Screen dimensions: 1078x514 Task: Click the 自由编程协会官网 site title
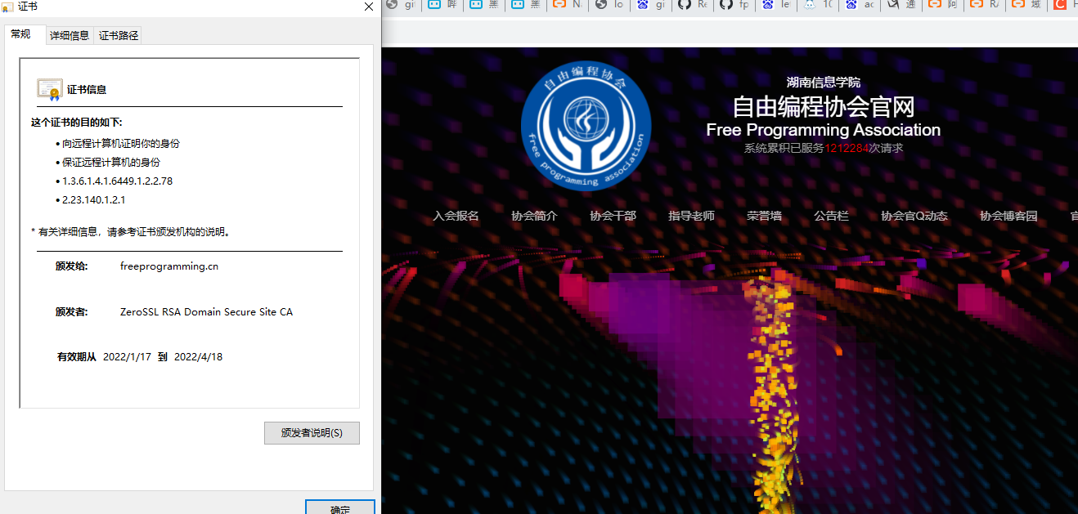tap(823, 106)
